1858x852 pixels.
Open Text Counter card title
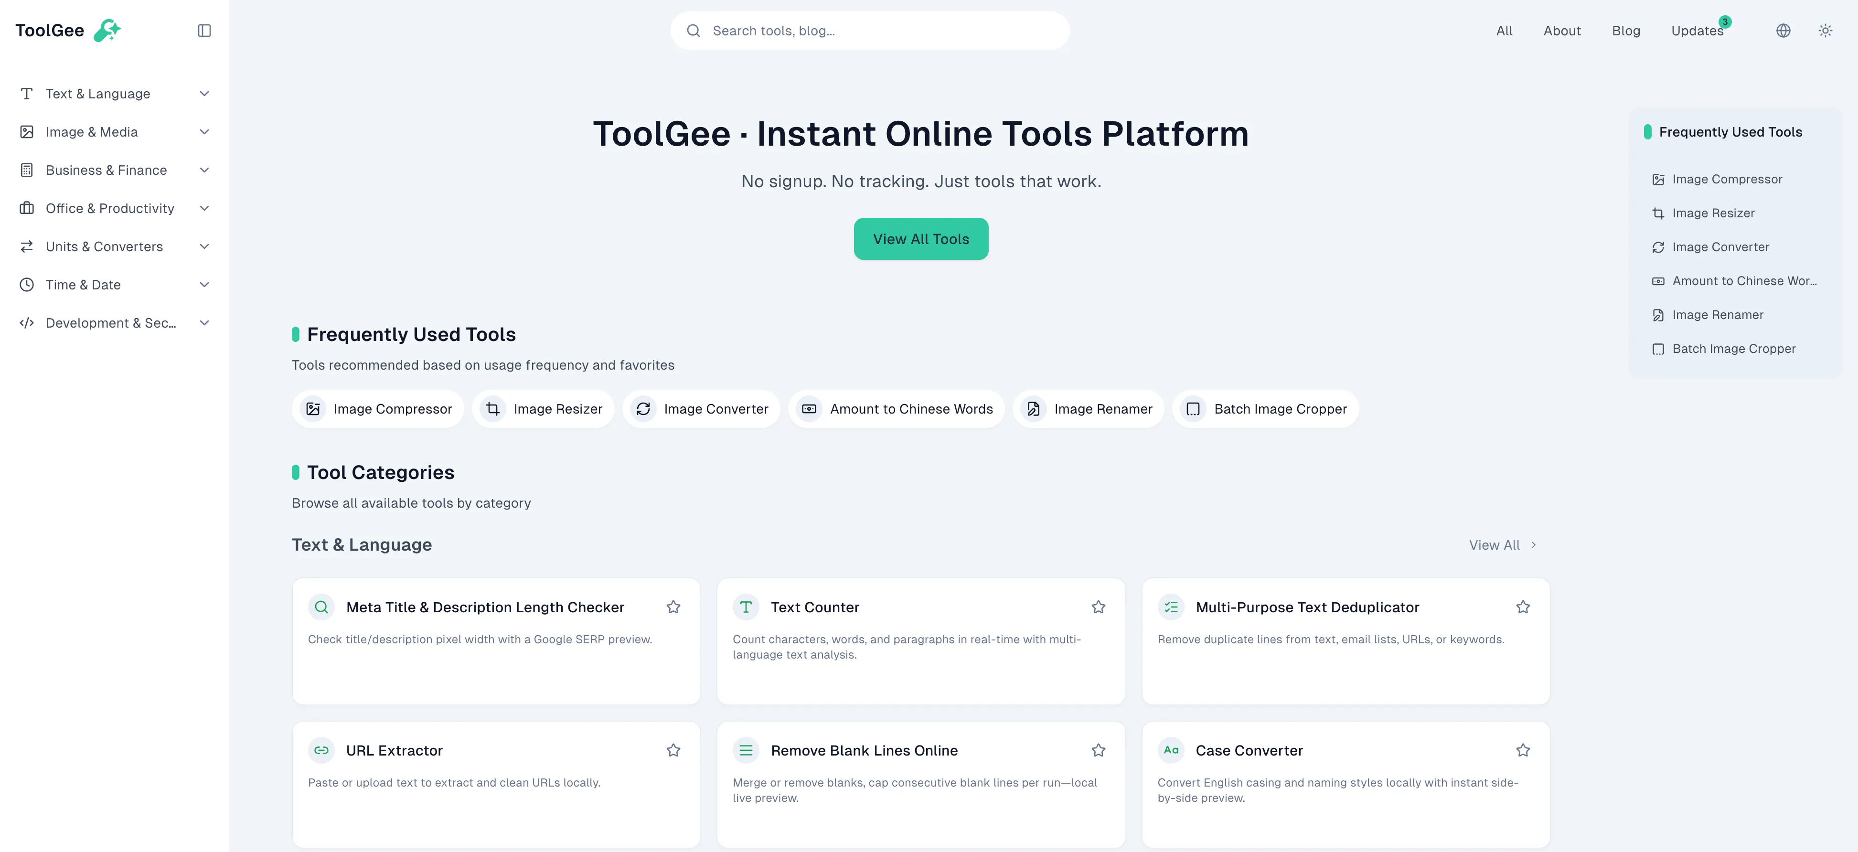[x=814, y=607]
